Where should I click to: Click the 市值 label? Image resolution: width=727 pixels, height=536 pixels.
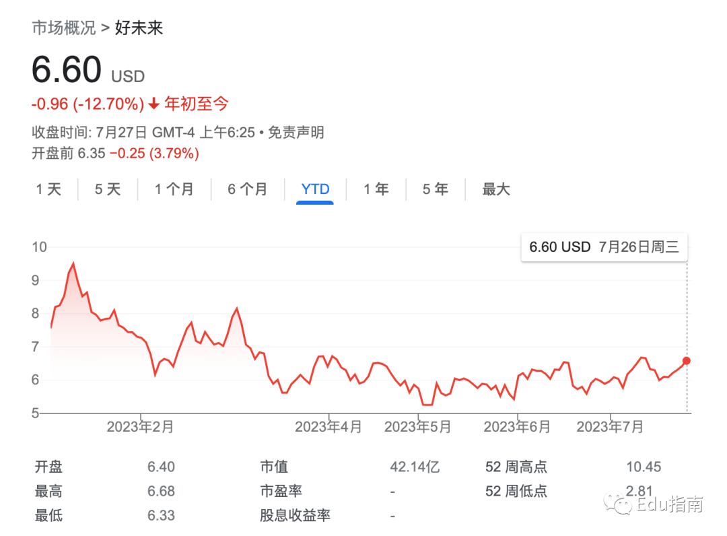coord(274,467)
